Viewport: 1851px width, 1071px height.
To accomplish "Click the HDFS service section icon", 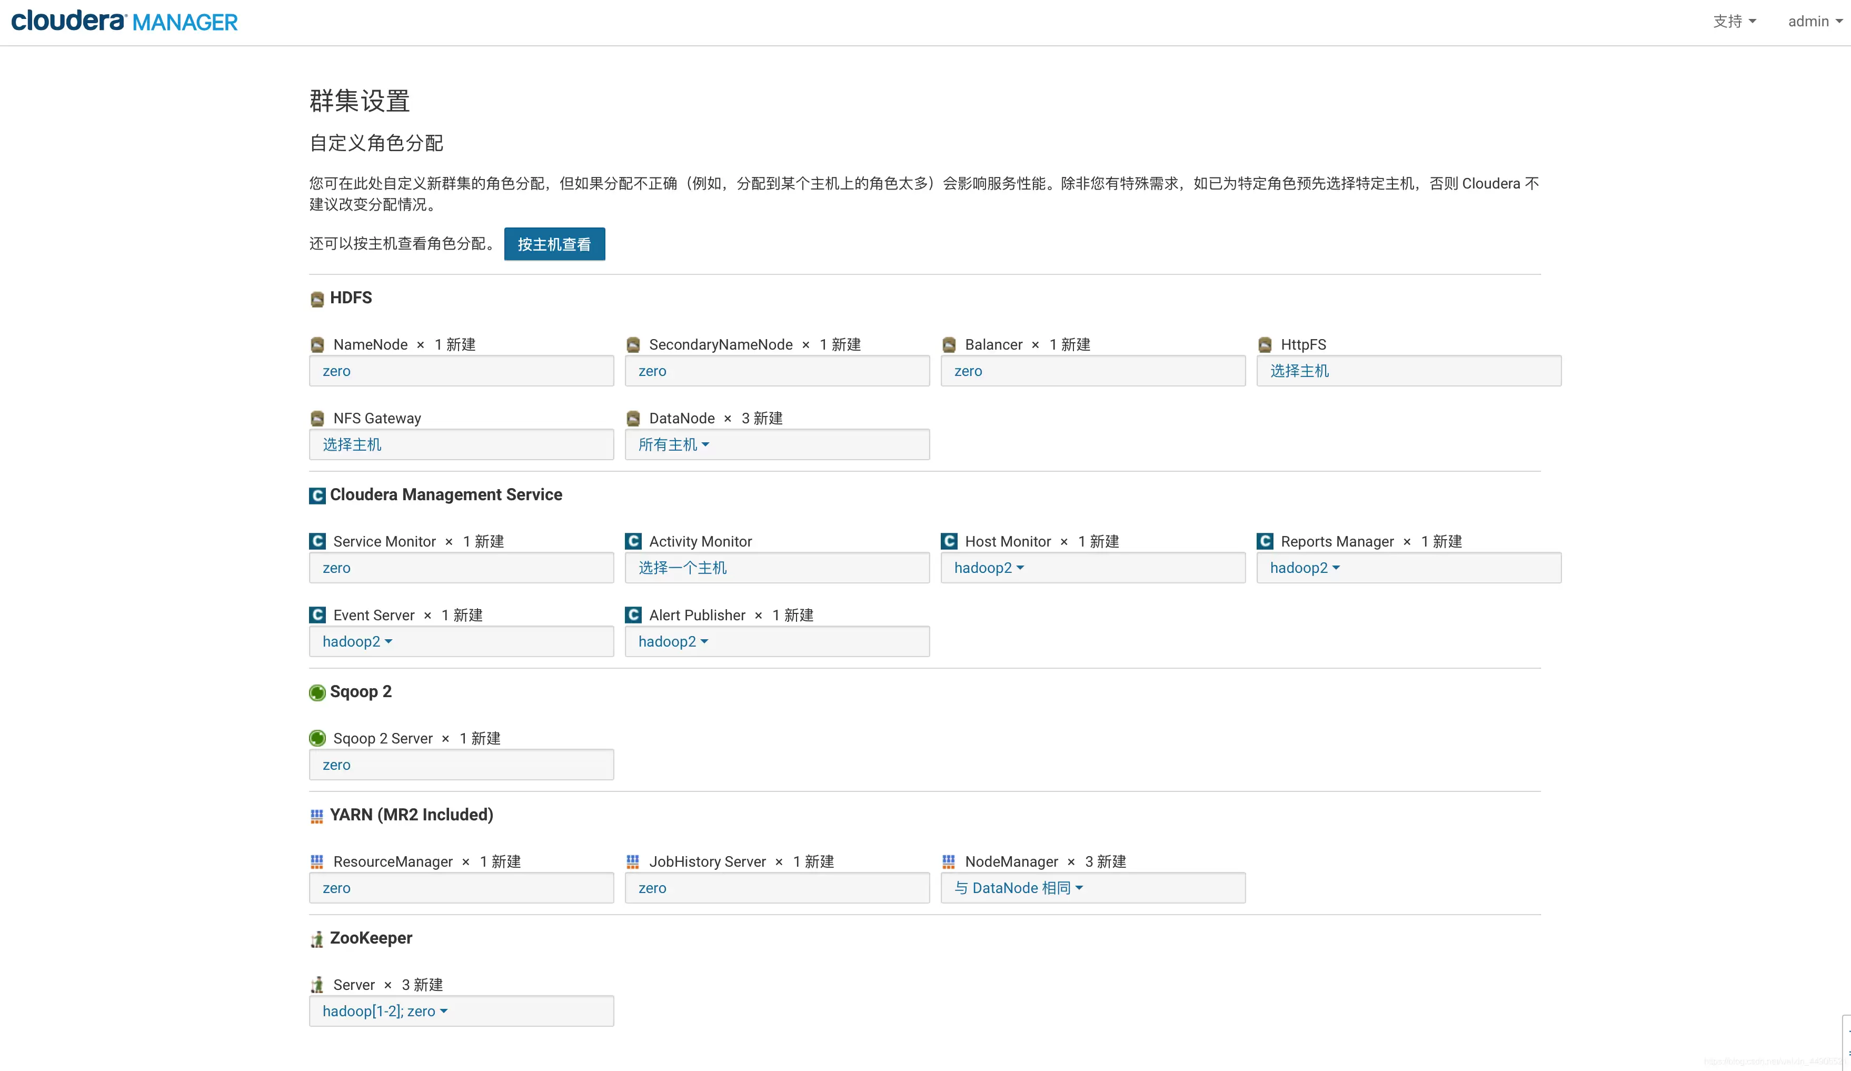I will coord(317,299).
